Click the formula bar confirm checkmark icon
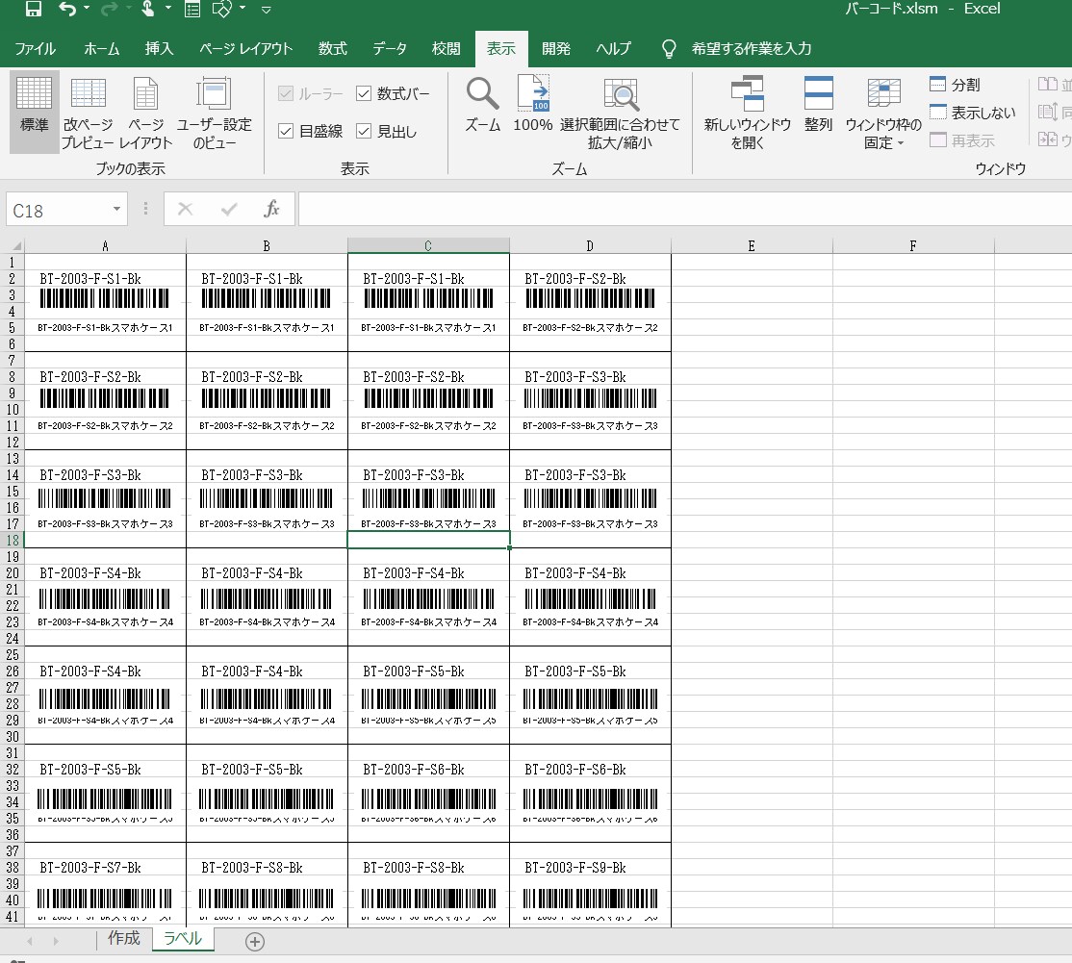The width and height of the screenshot is (1072, 963). coord(229,209)
